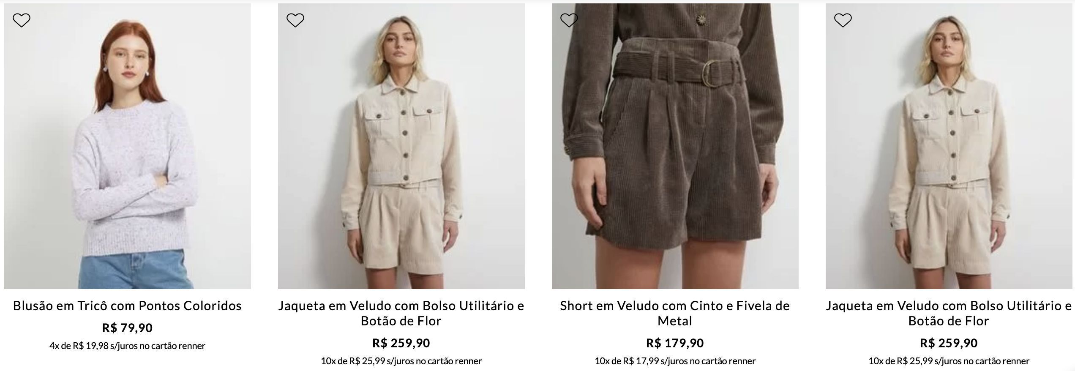Open the brown corduroy shorts product photo
Image resolution: width=1075 pixels, height=371 pixels.
point(675,146)
